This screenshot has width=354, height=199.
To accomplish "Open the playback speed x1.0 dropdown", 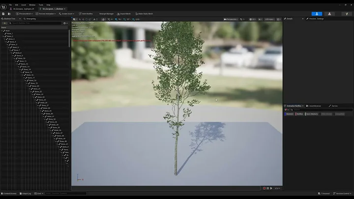I will 277,188.
